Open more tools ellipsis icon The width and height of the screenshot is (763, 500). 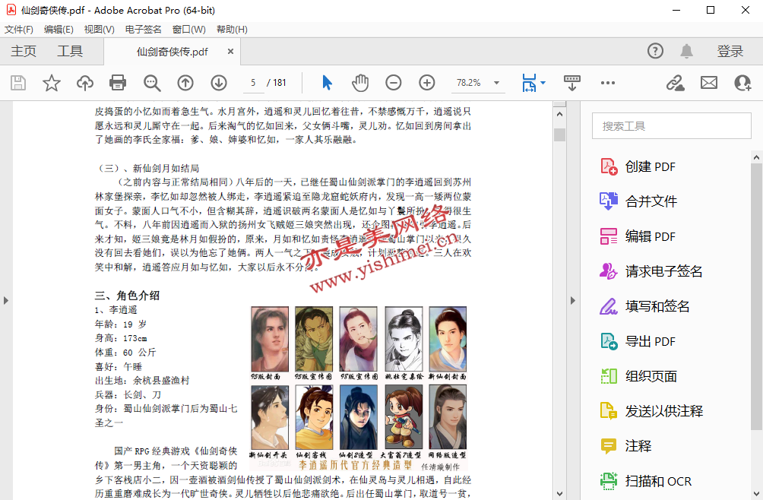(x=608, y=83)
